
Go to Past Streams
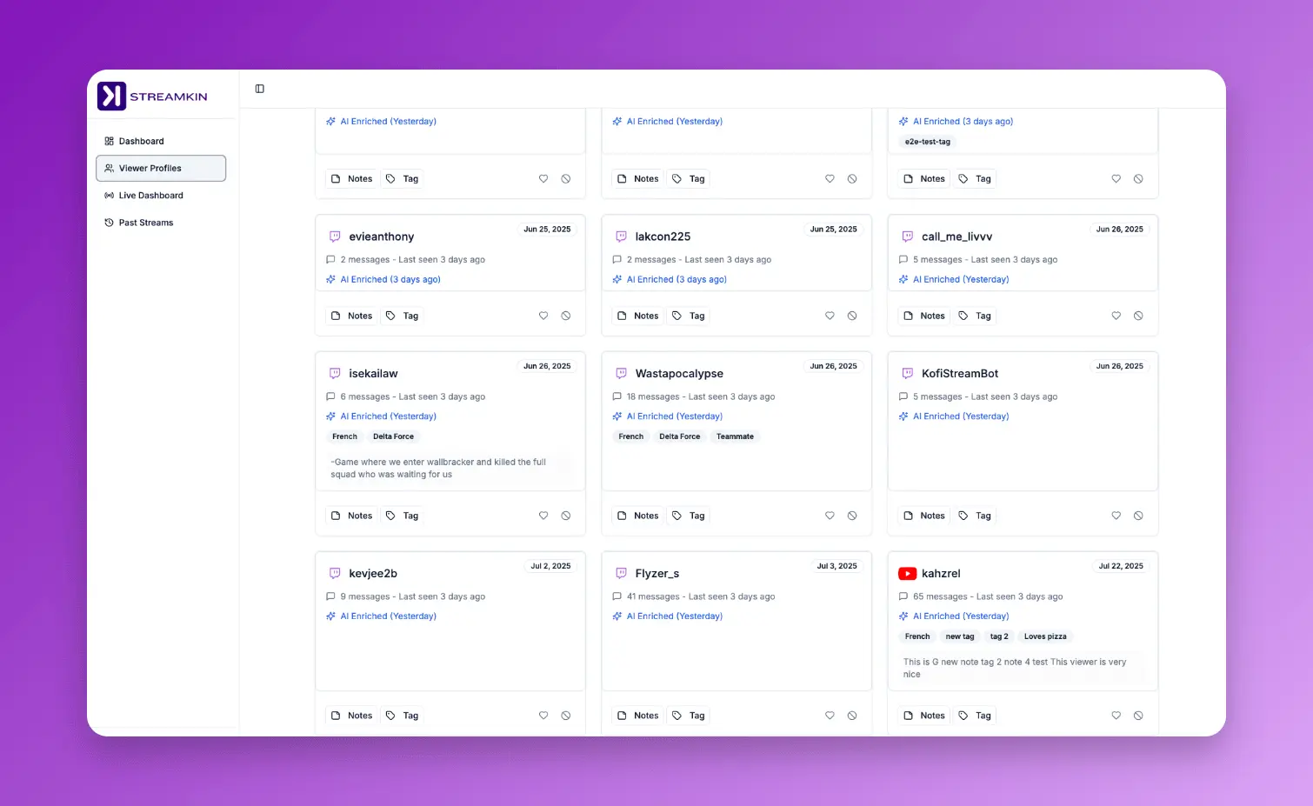pos(161,223)
